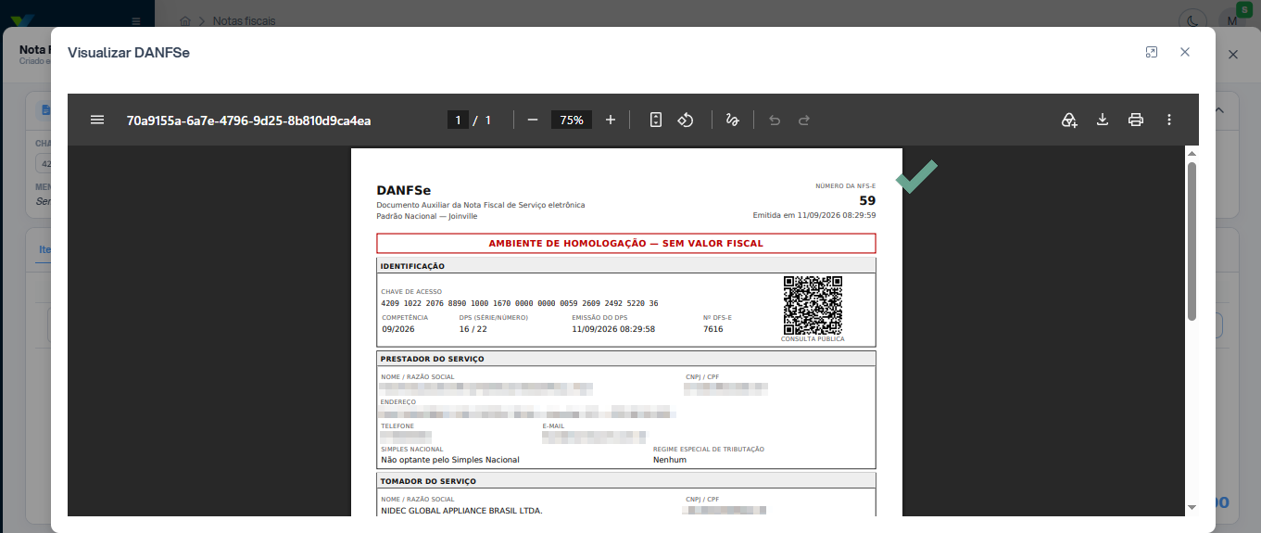1261x533 pixels.
Task: Click 'Não optante pelo Simples Nacional' text
Action: point(450,460)
